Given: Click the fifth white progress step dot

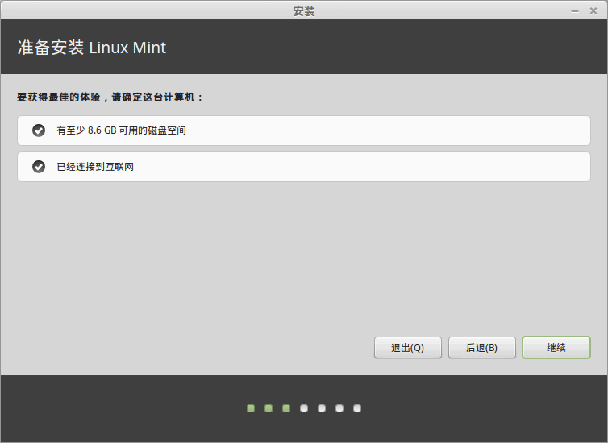Looking at the screenshot, I should point(322,408).
